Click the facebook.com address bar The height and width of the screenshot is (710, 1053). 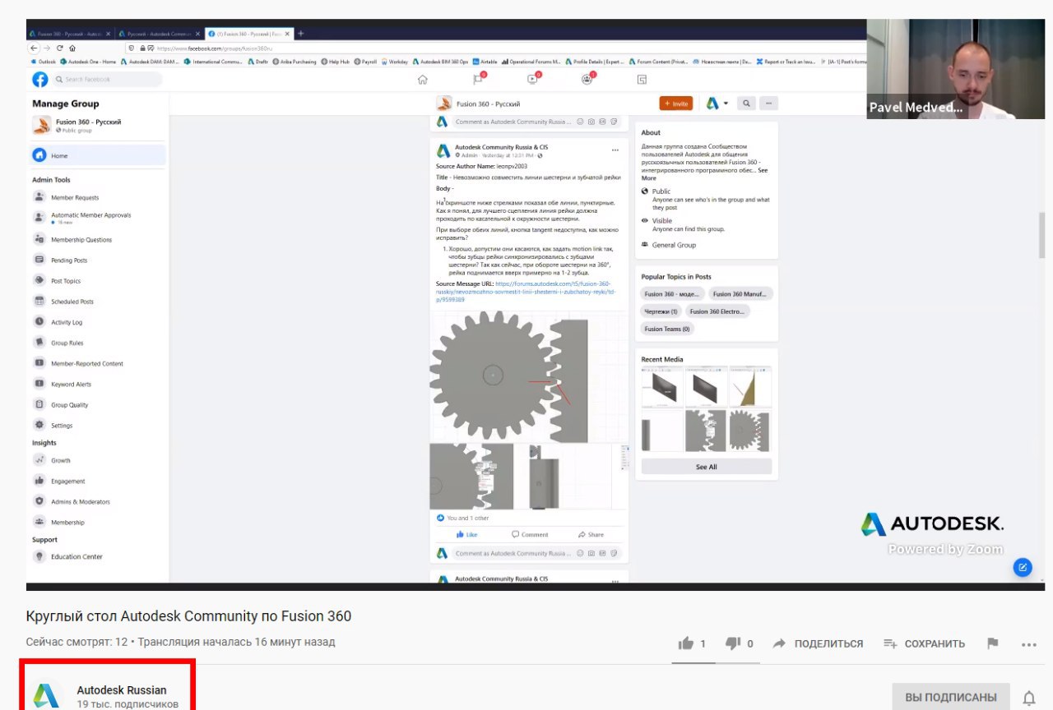[494, 48]
